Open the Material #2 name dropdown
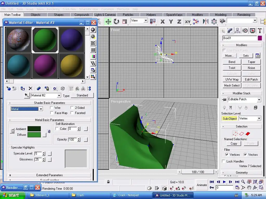This screenshot has width=266, height=199. click(59, 95)
